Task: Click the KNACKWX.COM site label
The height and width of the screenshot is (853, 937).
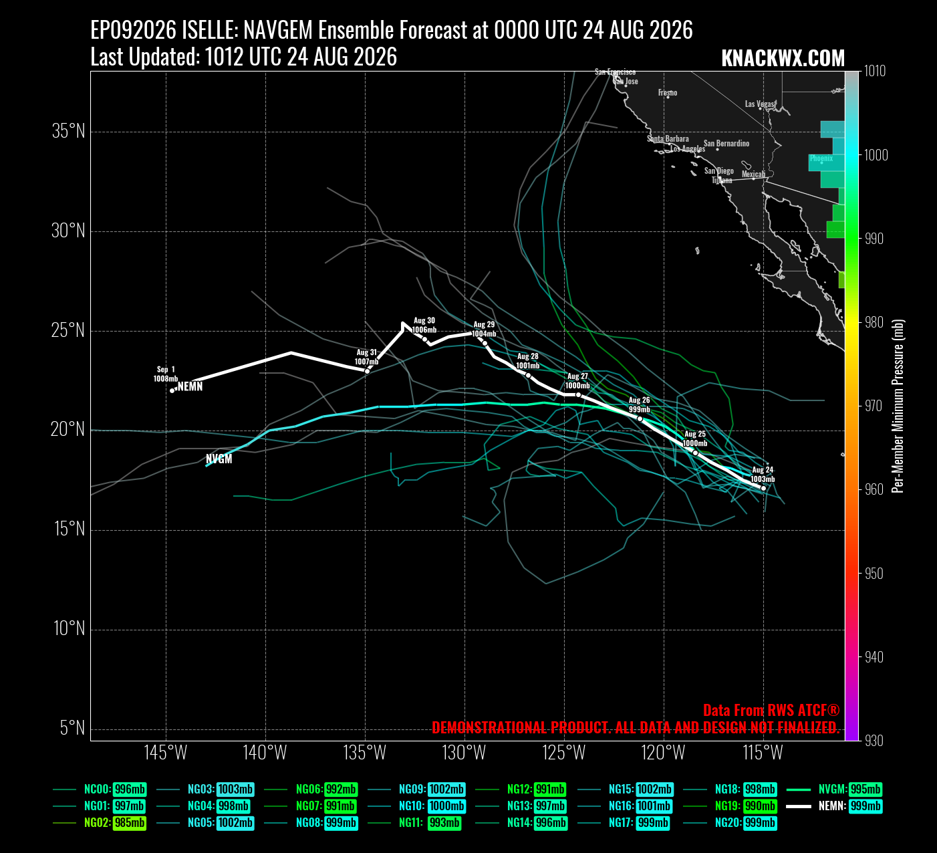Action: point(783,59)
